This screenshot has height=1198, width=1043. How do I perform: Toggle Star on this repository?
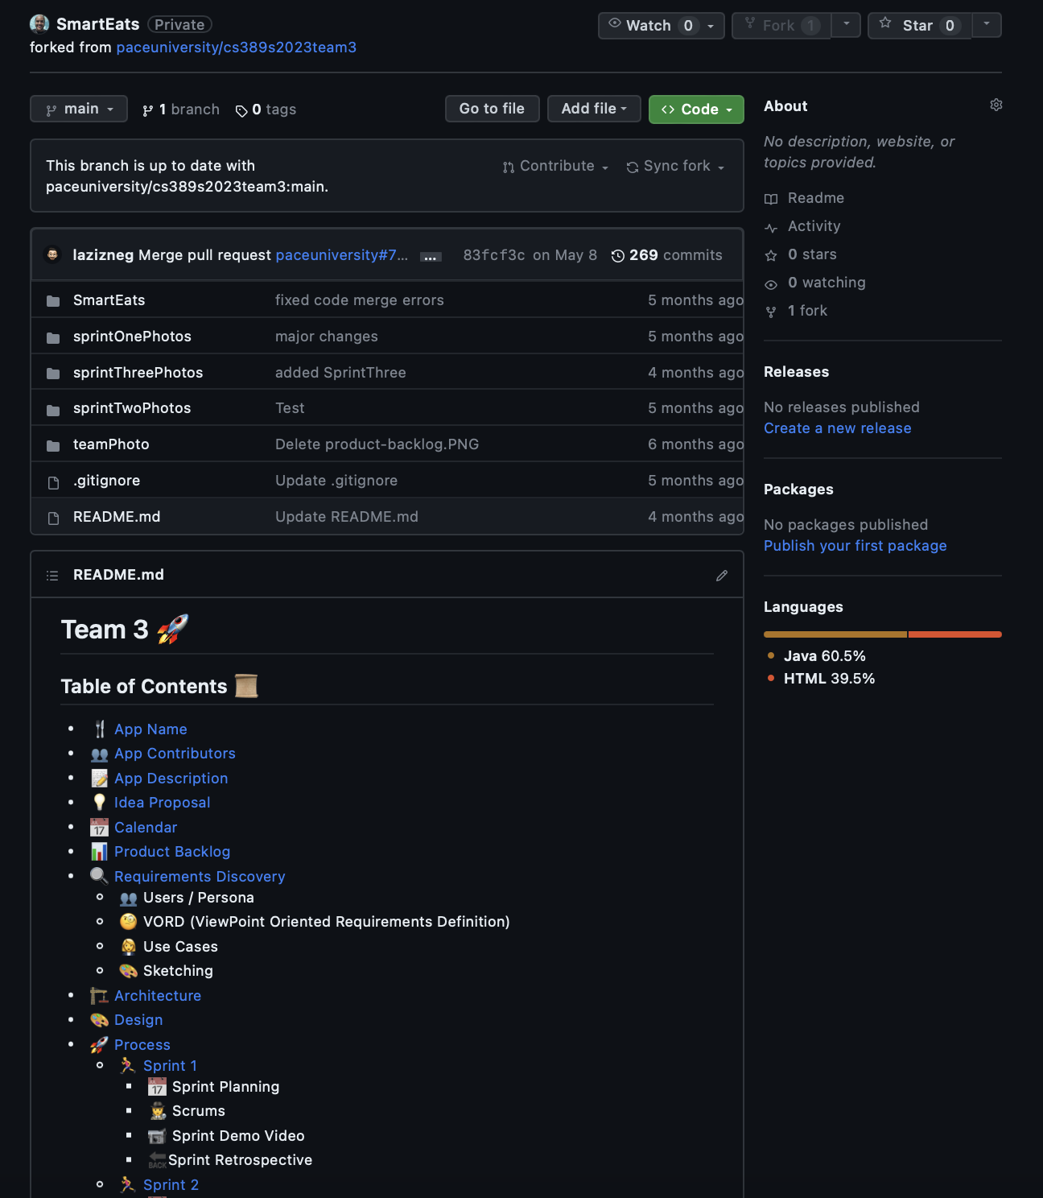(x=919, y=26)
